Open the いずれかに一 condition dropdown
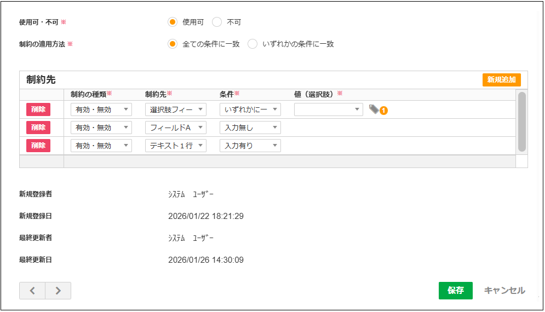 tap(250, 109)
